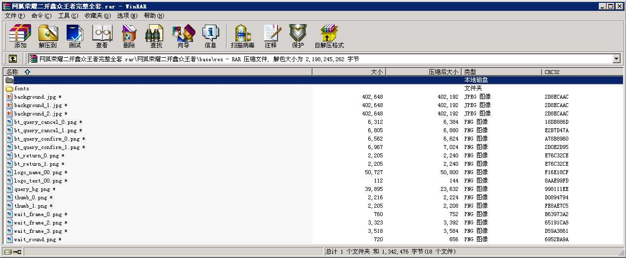
Task: Click the query_bg.png file icon
Action: tap(9, 189)
